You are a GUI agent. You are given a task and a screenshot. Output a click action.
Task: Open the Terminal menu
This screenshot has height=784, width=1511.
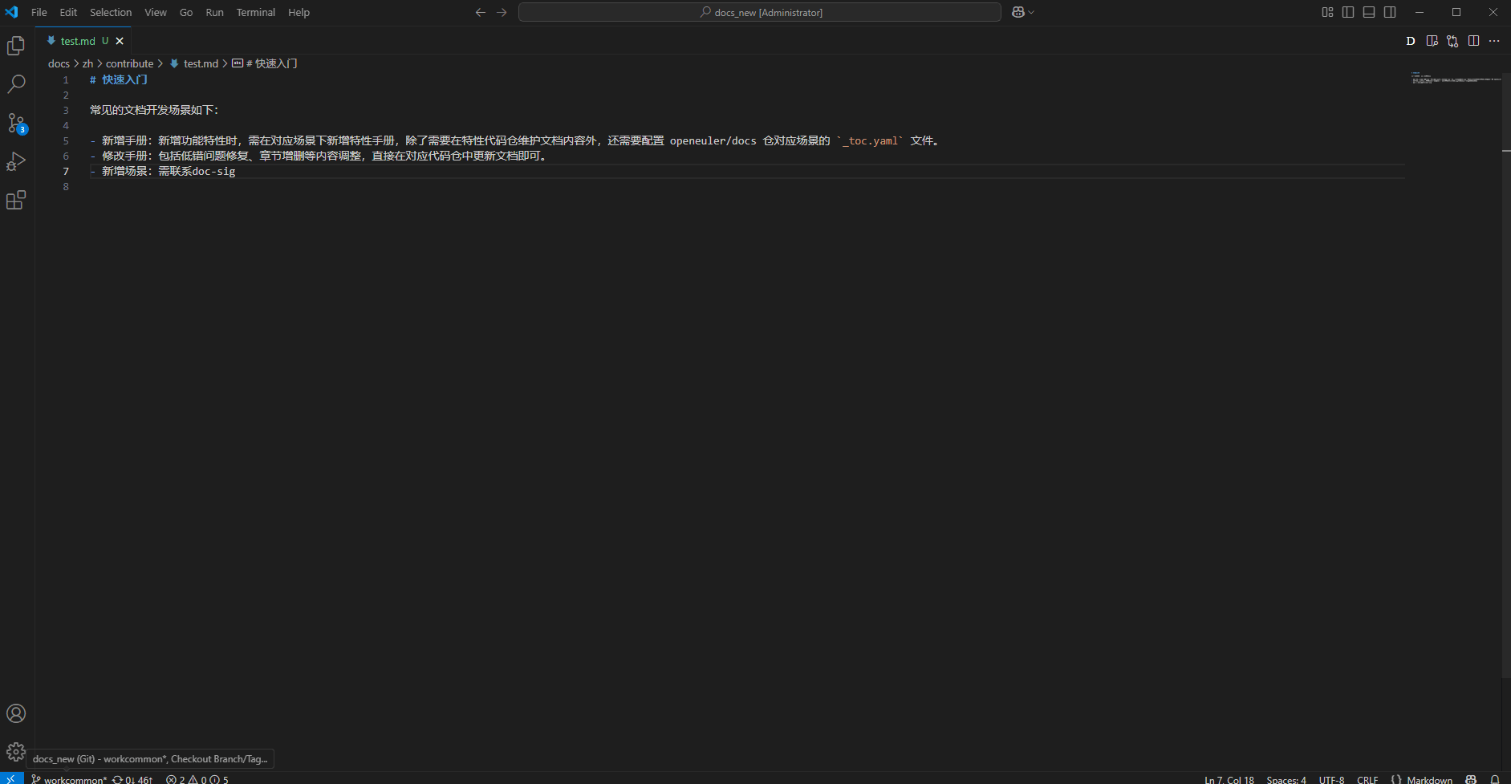(256, 12)
